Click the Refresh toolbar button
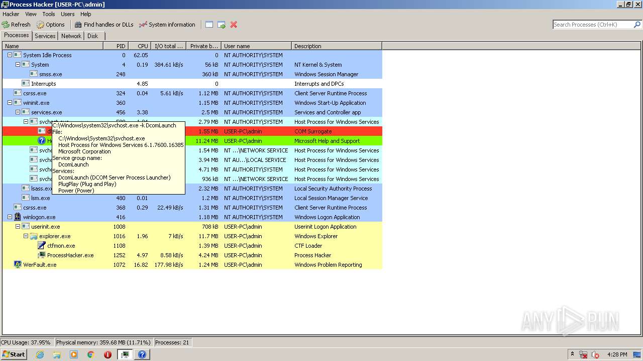 coord(16,25)
